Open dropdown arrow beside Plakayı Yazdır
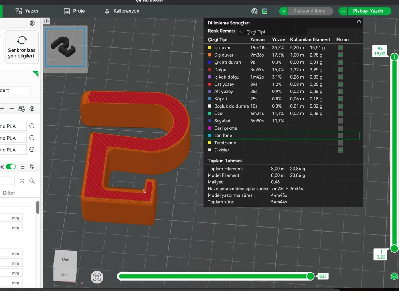 pyautogui.click(x=343, y=11)
